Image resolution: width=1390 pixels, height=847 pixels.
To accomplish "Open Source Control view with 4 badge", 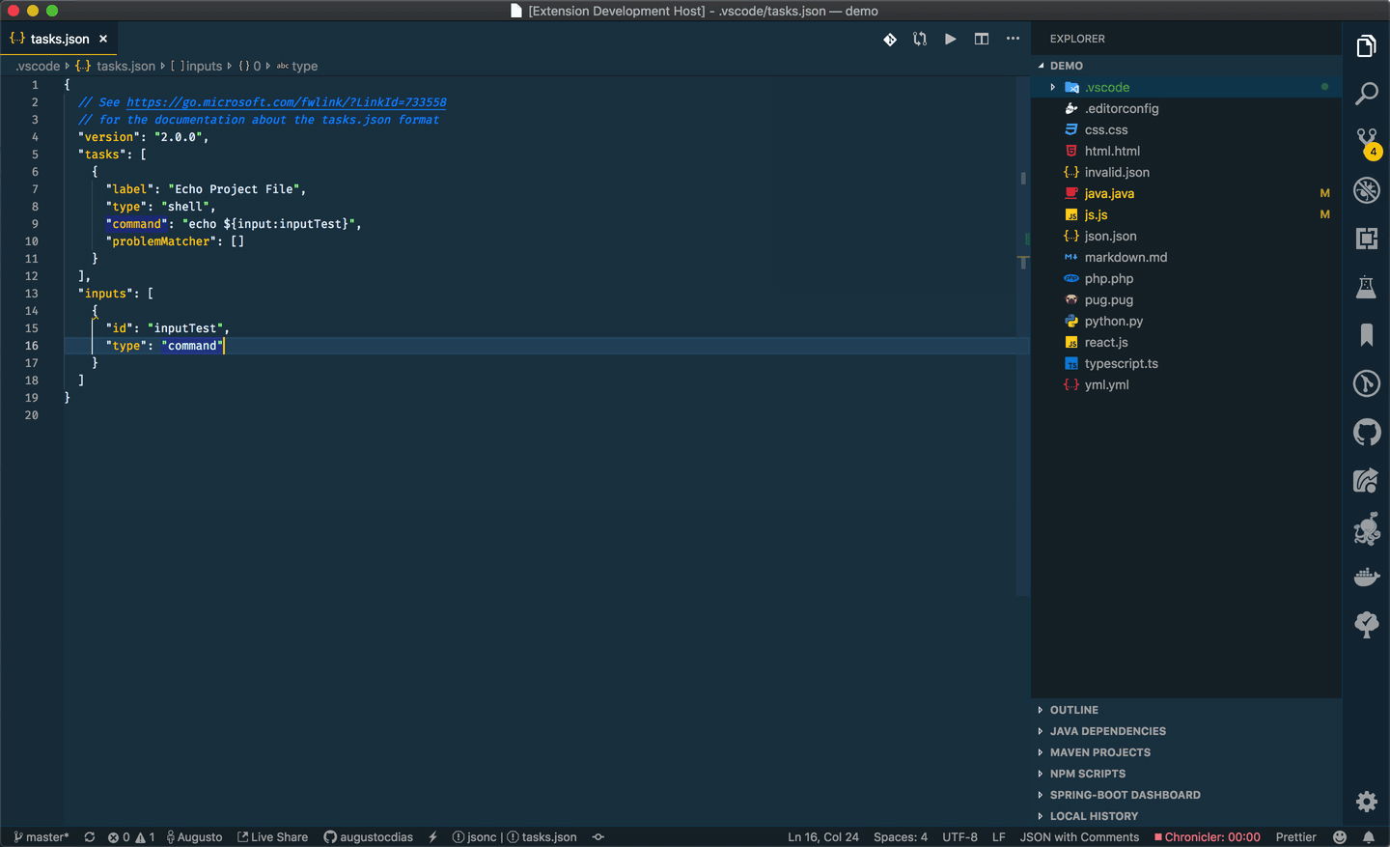I will point(1367,143).
